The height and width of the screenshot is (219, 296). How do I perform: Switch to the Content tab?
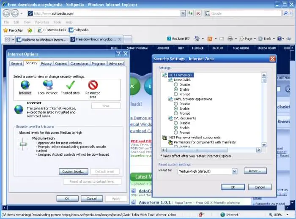tap(61, 64)
